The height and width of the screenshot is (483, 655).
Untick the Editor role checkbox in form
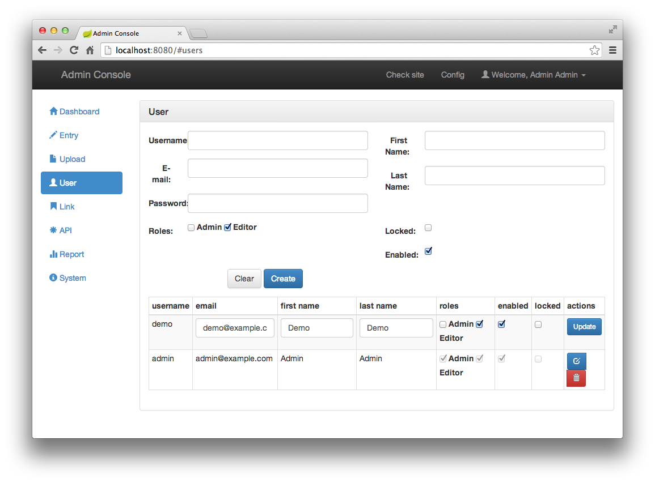[x=227, y=227]
